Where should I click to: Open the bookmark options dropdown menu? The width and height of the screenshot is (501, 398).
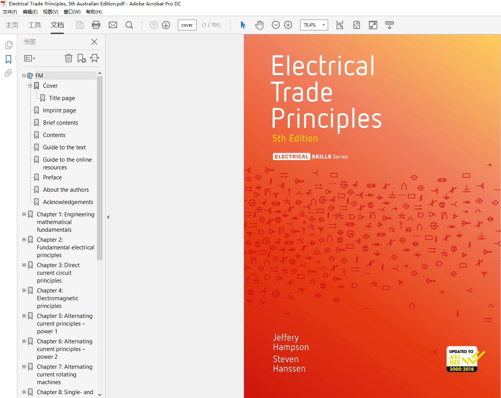30,59
